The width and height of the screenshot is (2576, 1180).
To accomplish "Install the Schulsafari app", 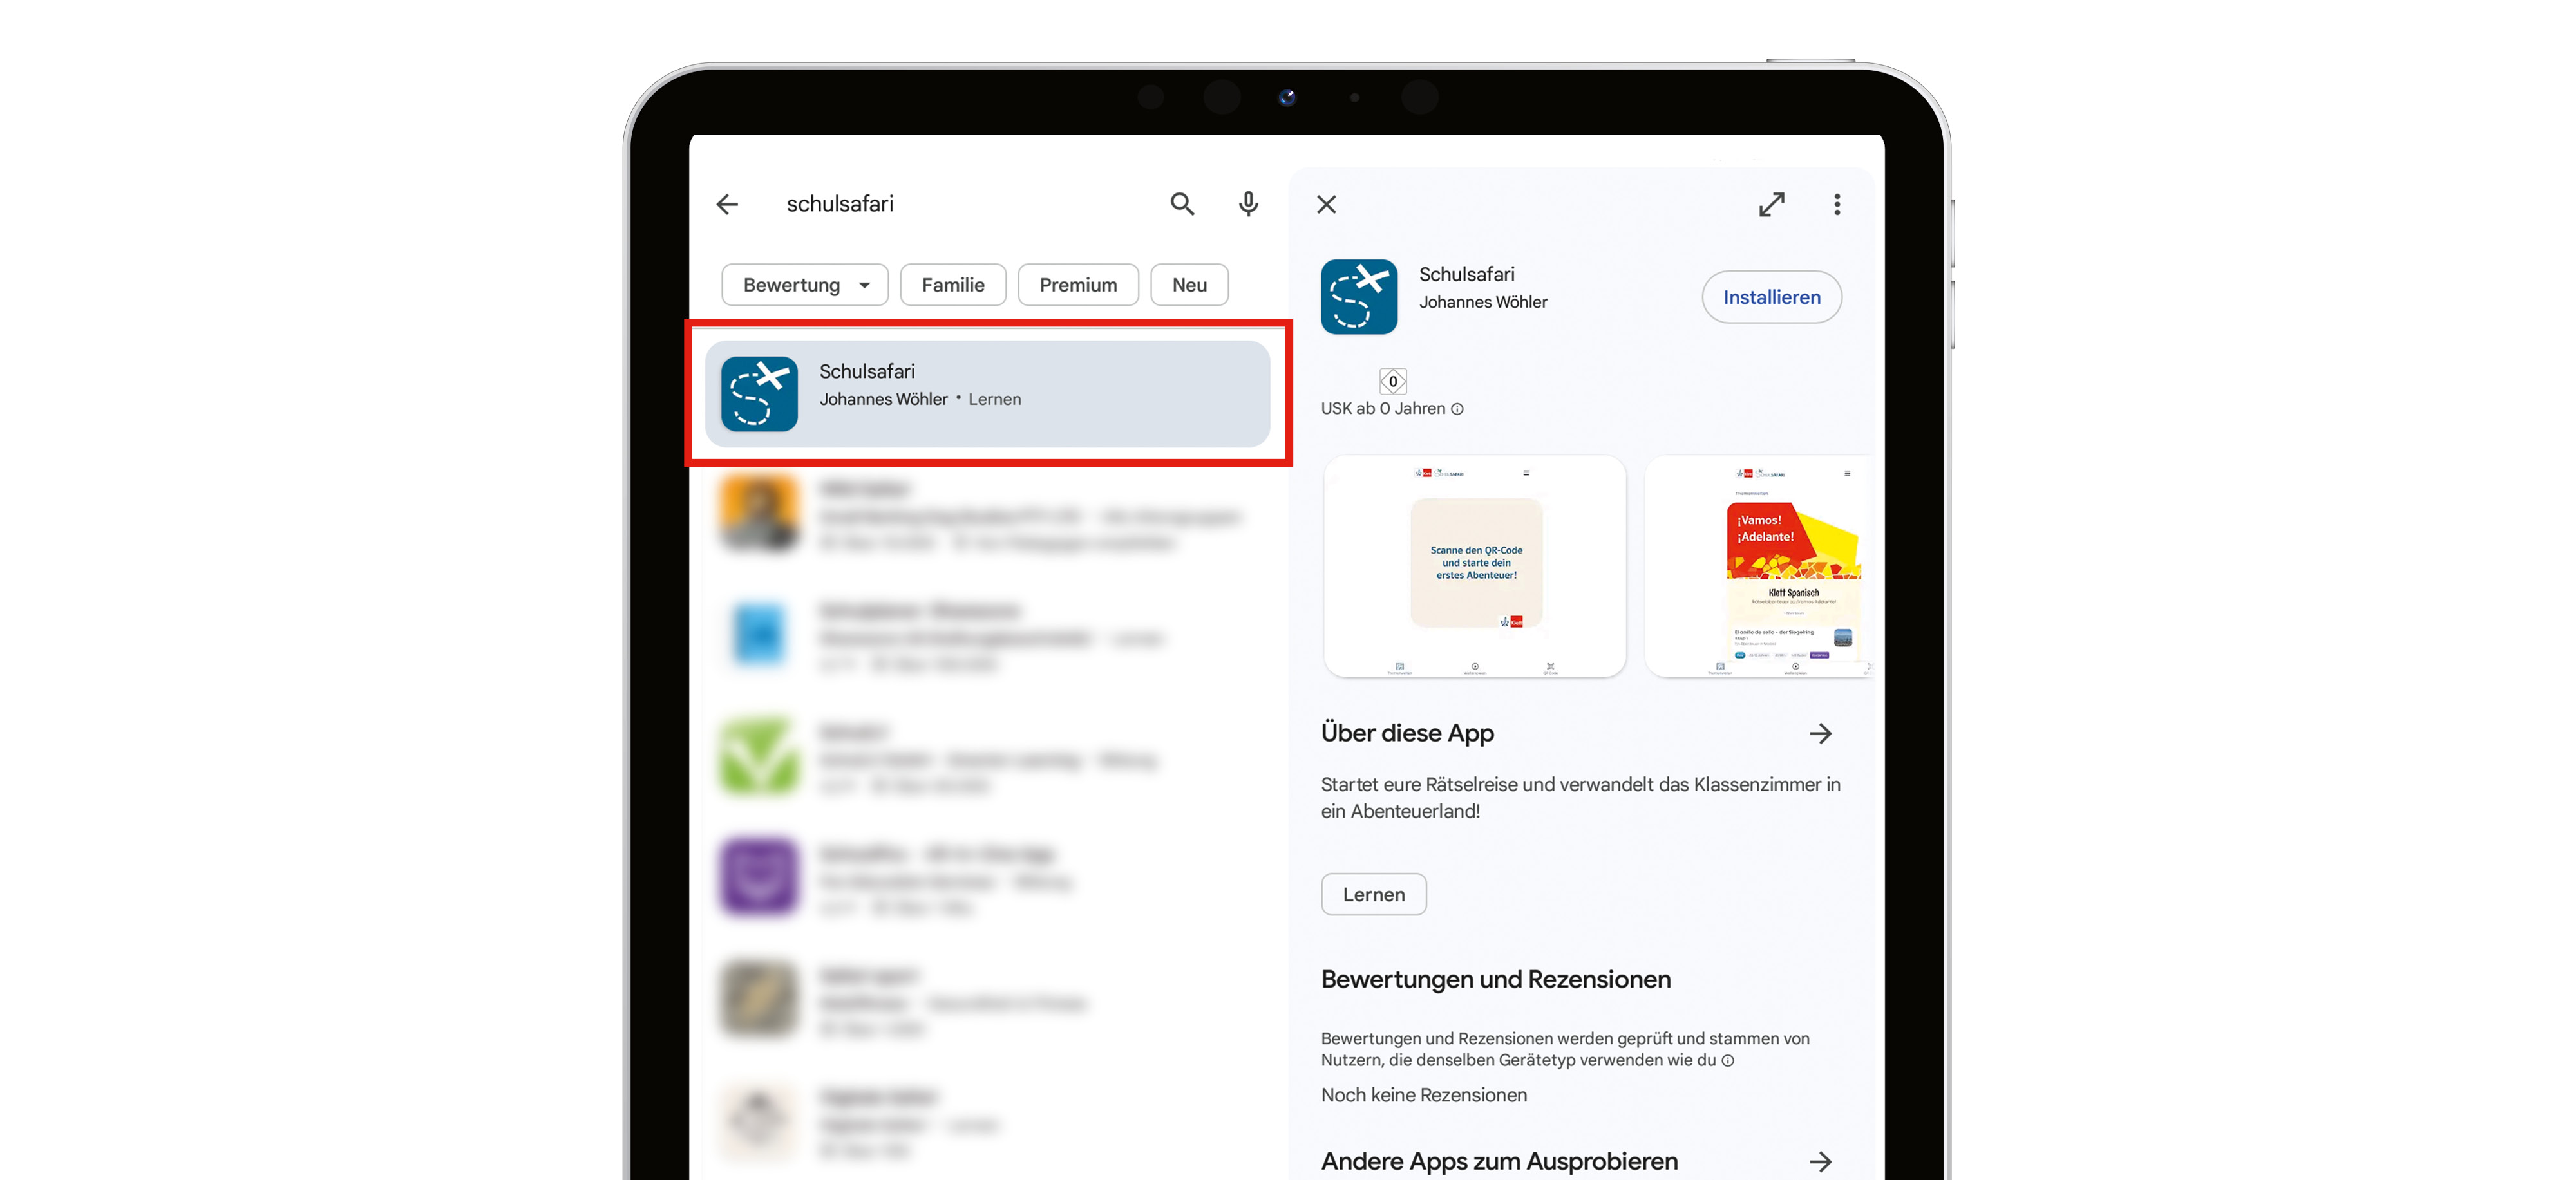I will tap(1771, 297).
